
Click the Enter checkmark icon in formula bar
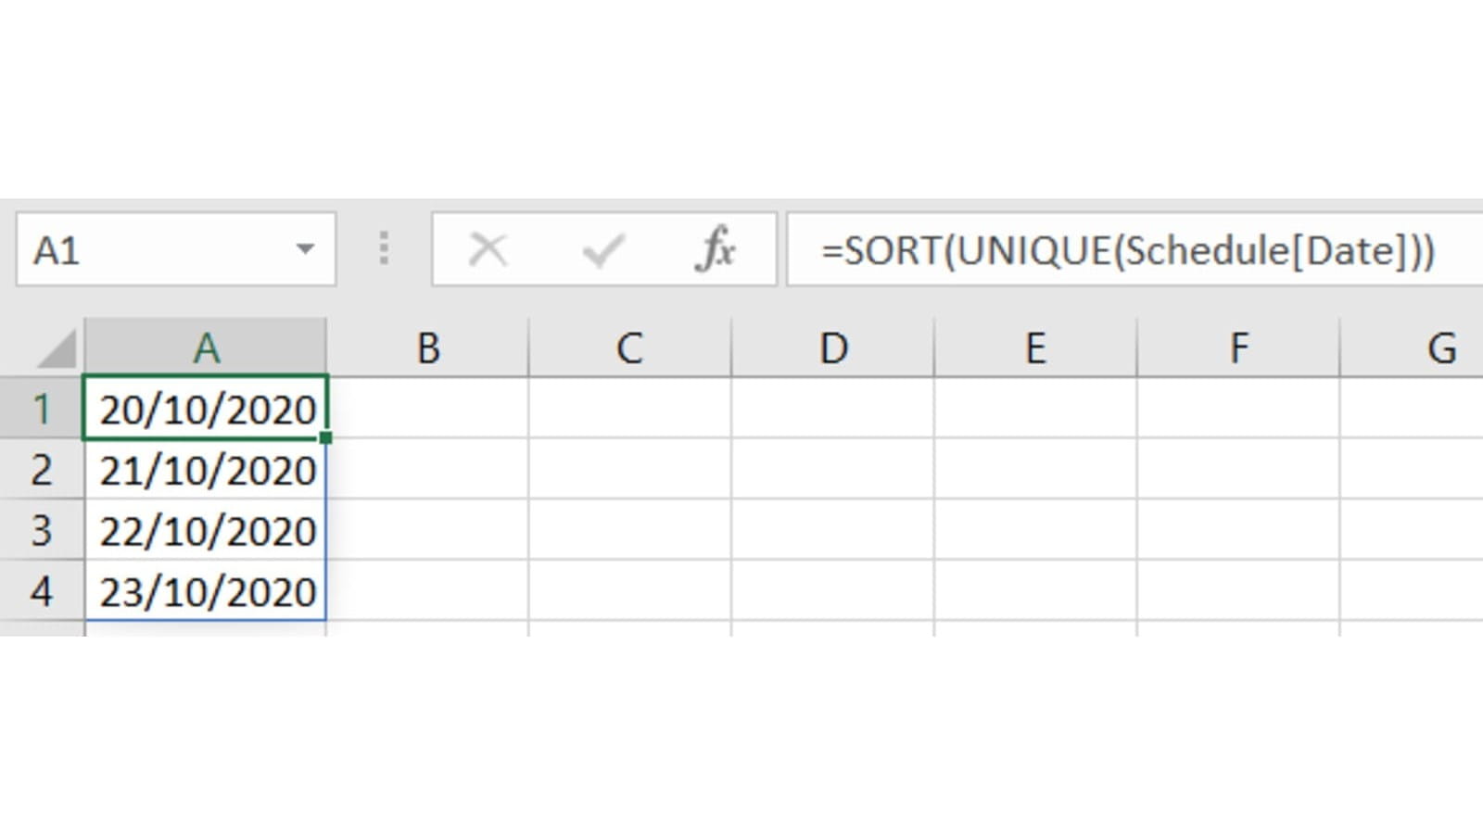coord(602,250)
